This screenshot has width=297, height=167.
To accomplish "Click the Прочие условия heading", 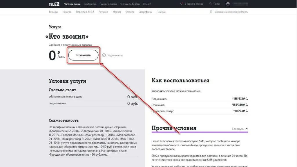I will point(174,128).
